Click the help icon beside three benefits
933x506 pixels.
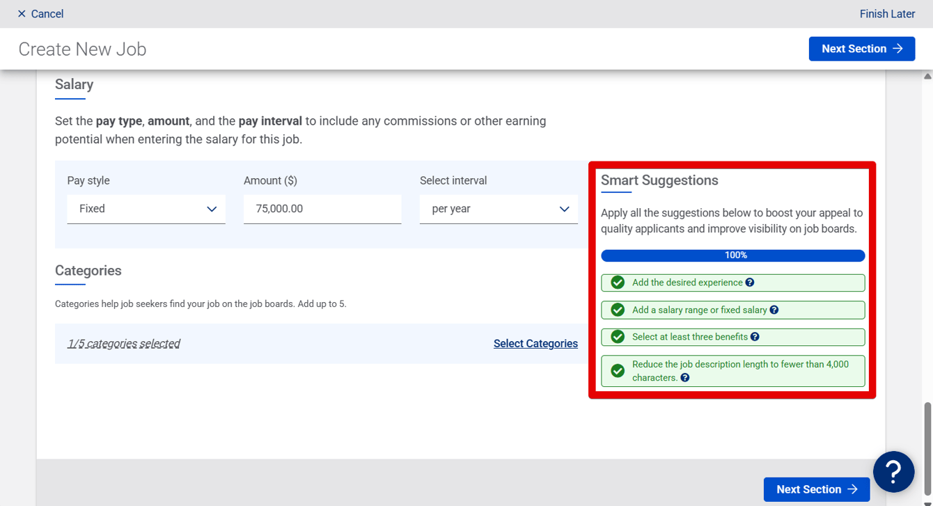pos(755,337)
